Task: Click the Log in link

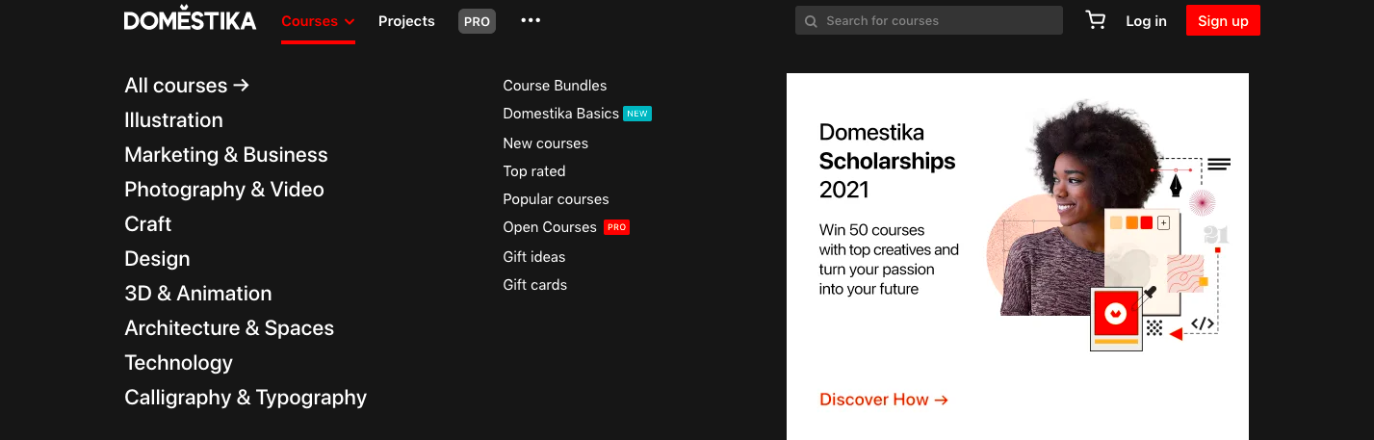Action: coord(1146,21)
